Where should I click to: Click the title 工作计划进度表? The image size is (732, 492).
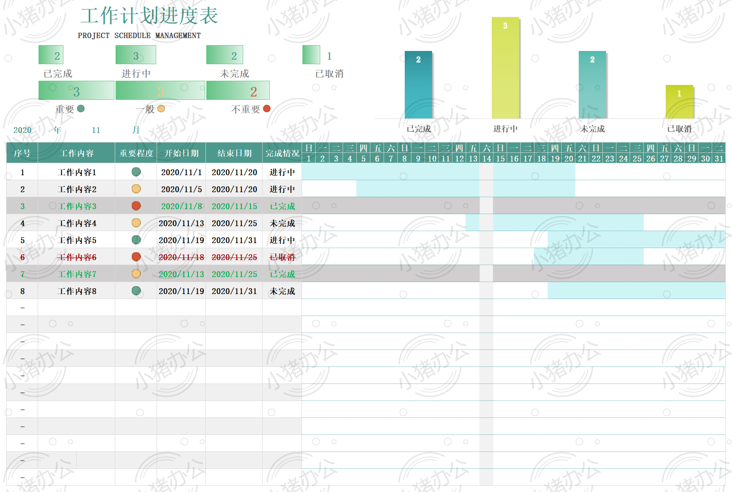click(x=149, y=16)
